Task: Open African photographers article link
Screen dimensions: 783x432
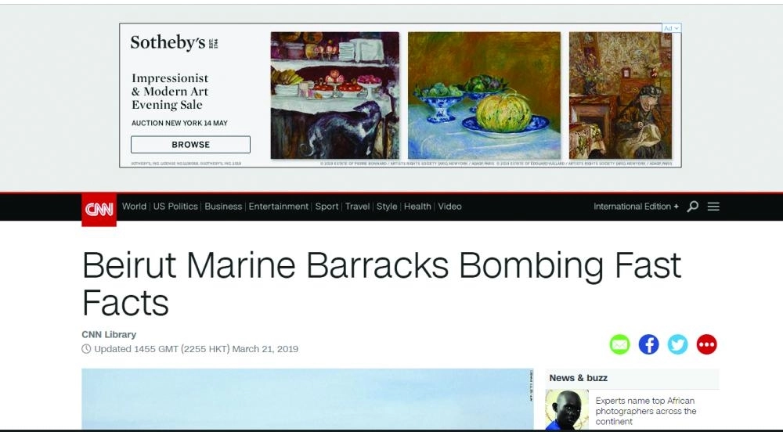Action: pyautogui.click(x=646, y=411)
